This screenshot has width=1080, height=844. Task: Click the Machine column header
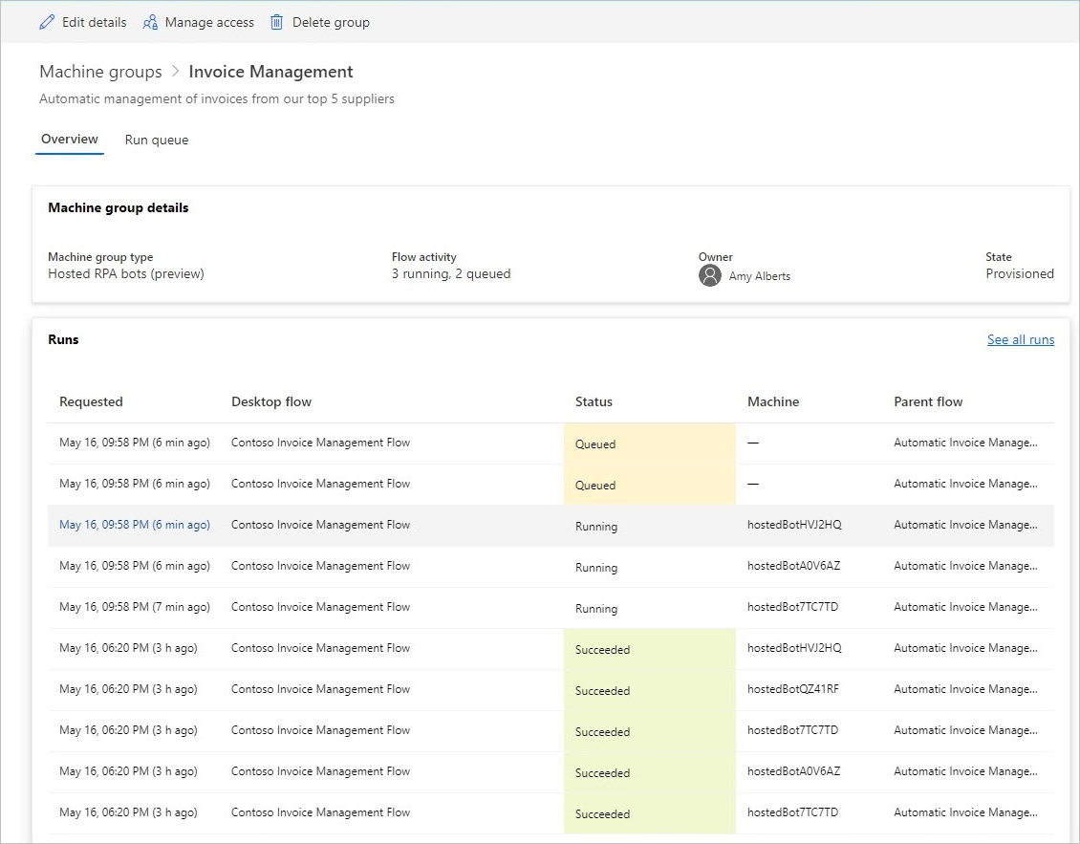[x=772, y=401]
